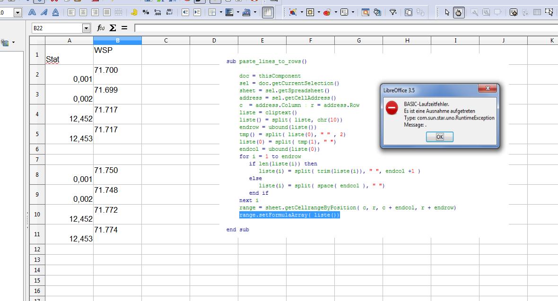Expand the Name Box dropdown arrow
This screenshot has height=301, width=558.
coord(86,28)
